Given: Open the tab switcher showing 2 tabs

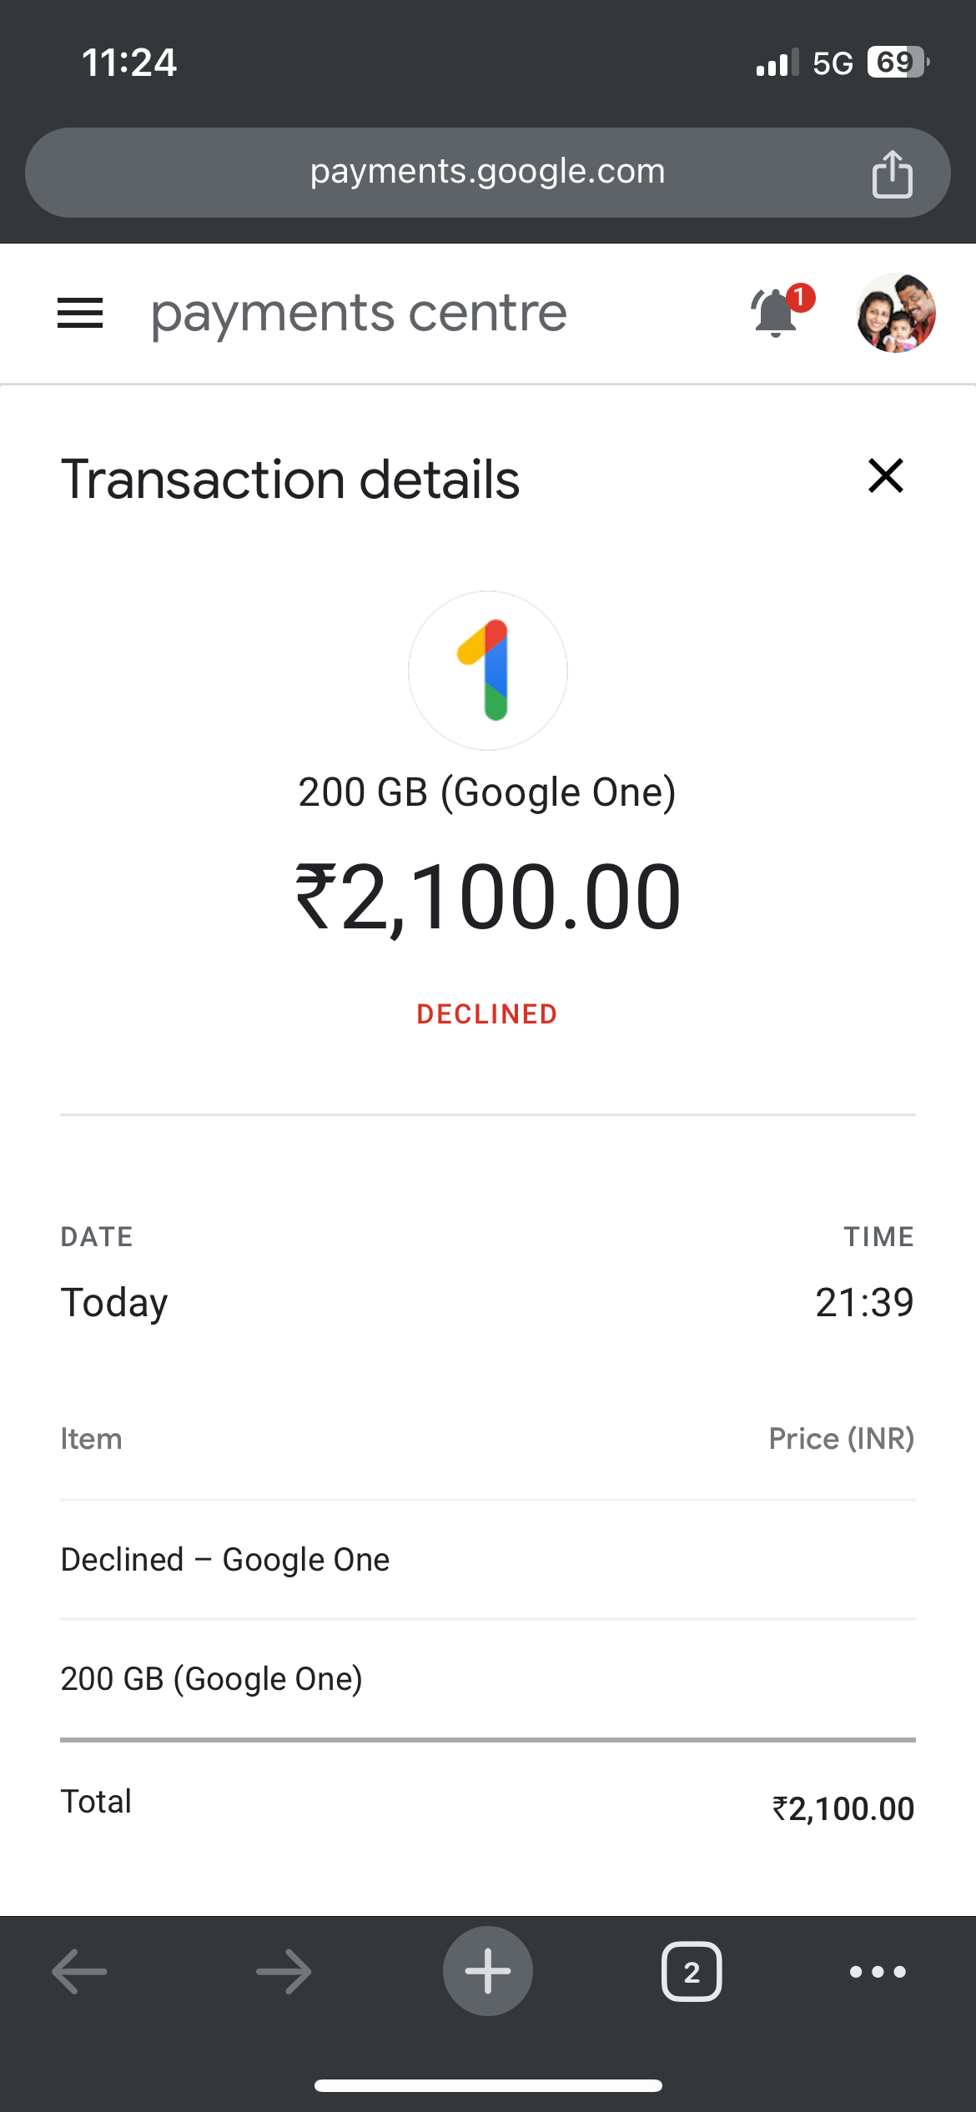Looking at the screenshot, I should pos(692,1972).
